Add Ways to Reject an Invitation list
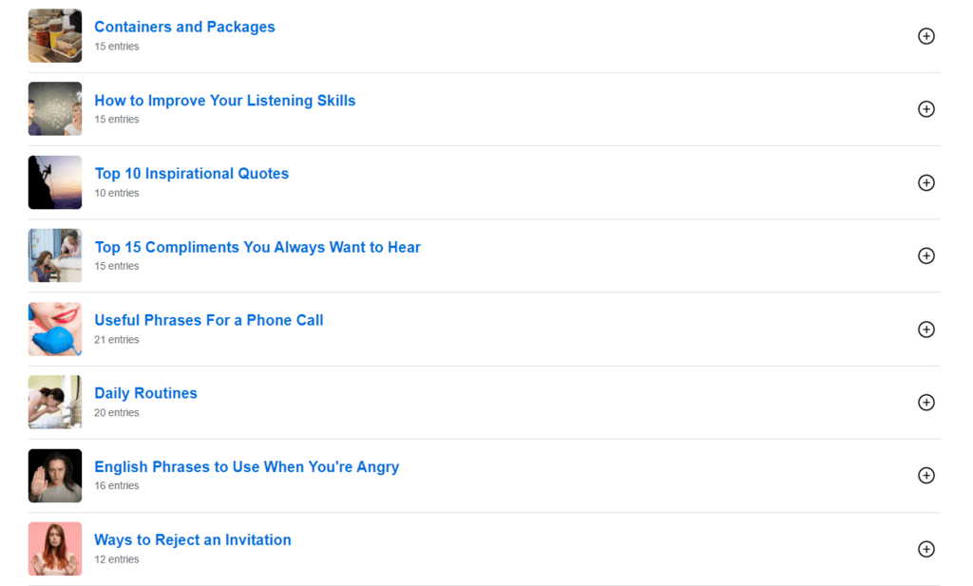The height and width of the screenshot is (586, 973). click(925, 549)
